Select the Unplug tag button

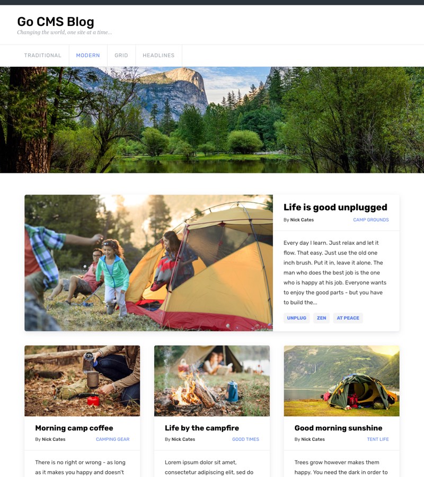(297, 318)
